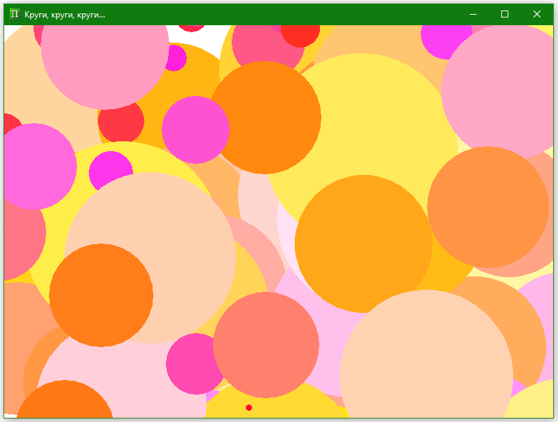The image size is (558, 422).
Task: Minimize the Круги, круги, круги window
Action: pyautogui.click(x=473, y=14)
